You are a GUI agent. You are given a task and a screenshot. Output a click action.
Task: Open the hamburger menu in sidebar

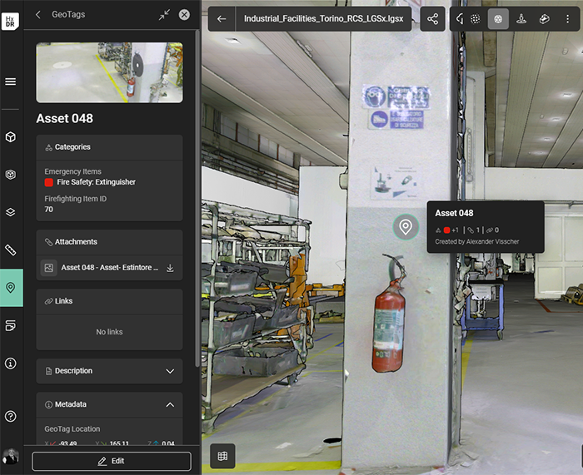pos(11,82)
